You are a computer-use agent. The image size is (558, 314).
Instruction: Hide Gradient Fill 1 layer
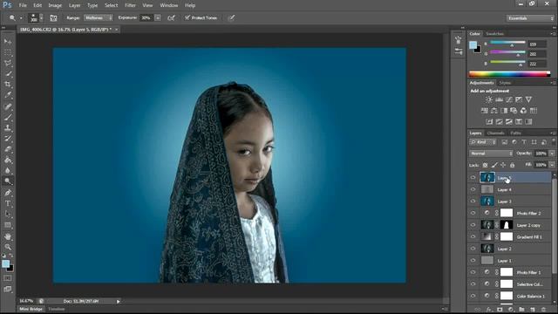(473, 236)
